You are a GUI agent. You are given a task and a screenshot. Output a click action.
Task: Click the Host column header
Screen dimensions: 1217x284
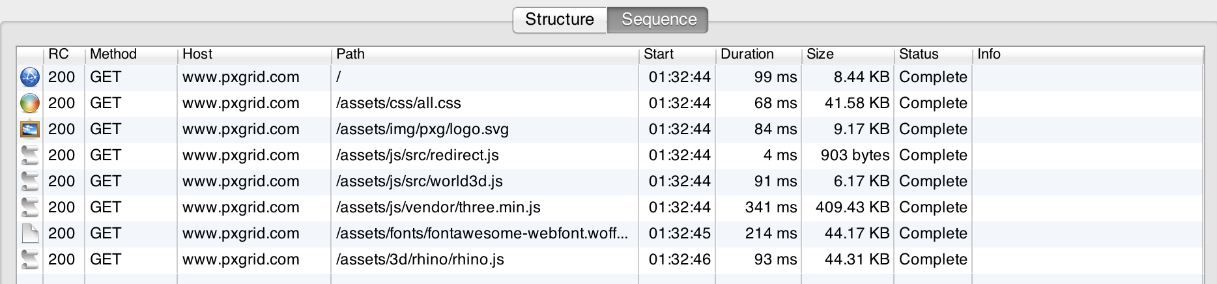point(254,54)
